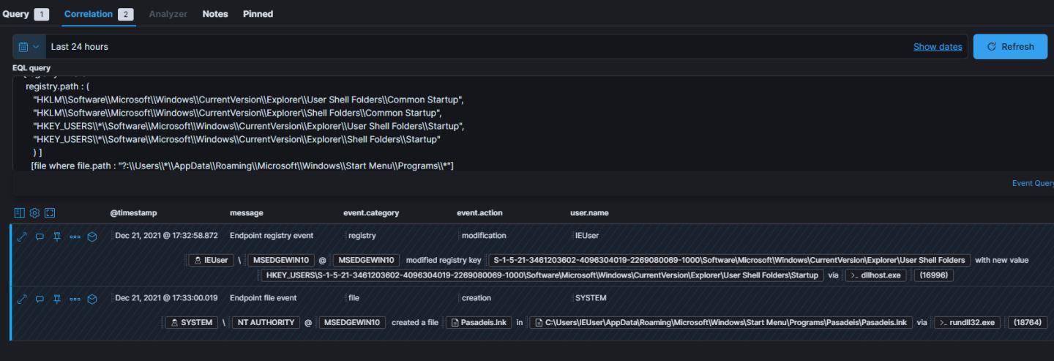Expand details for the file event row

[x=22, y=299]
